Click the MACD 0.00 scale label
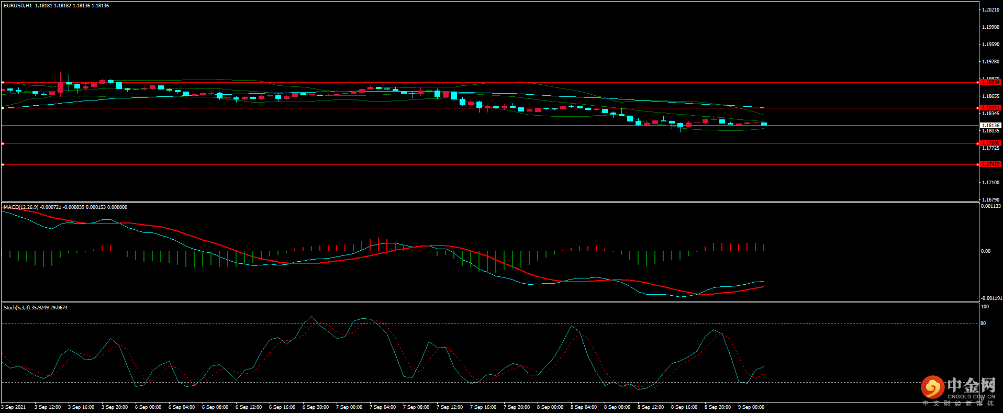1003x413 pixels. tap(985, 251)
